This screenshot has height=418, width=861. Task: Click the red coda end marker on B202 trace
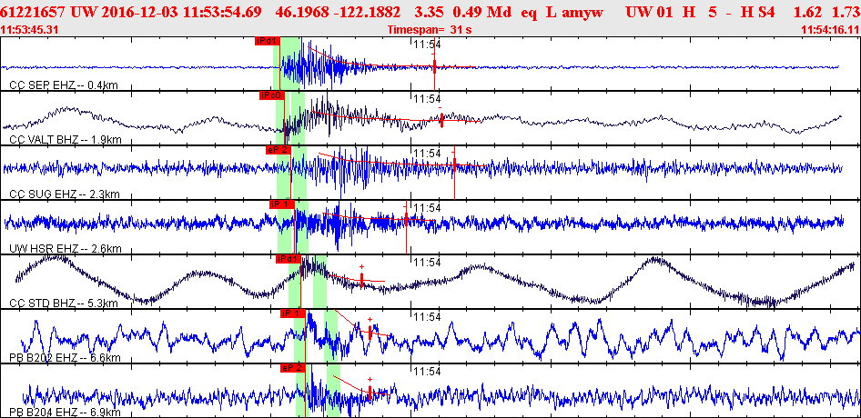pyautogui.click(x=370, y=333)
